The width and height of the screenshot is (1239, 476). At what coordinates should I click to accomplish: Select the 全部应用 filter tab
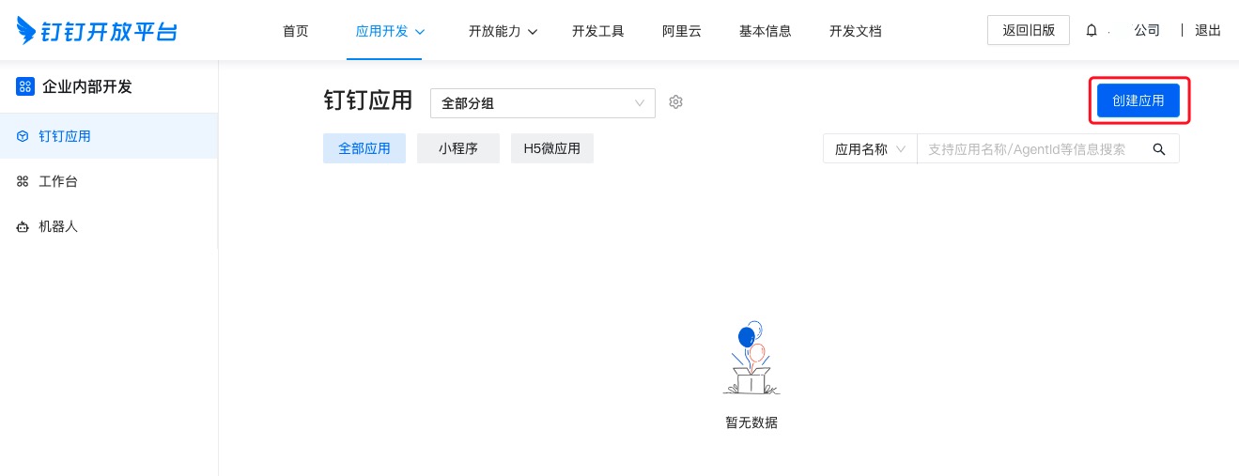click(364, 148)
